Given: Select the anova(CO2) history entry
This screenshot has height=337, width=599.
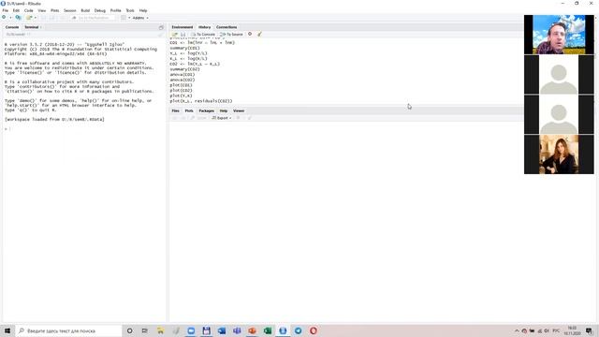Looking at the screenshot, I should pos(183,80).
